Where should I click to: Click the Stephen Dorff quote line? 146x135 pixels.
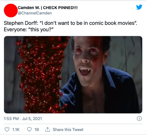70,23
